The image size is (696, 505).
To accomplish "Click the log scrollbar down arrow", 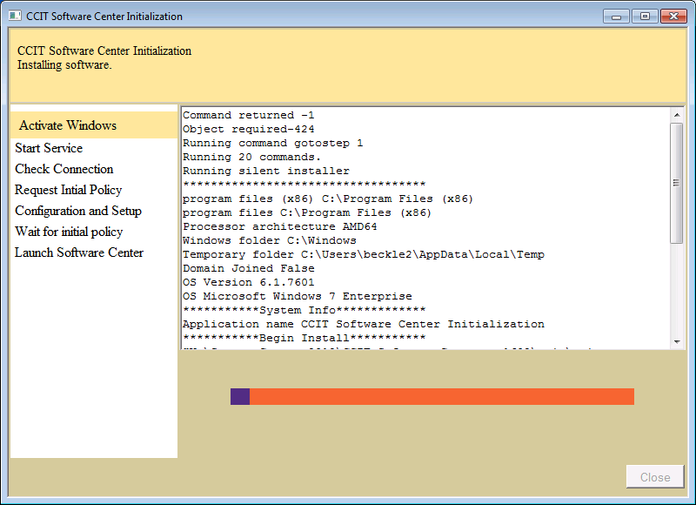I will pos(677,341).
